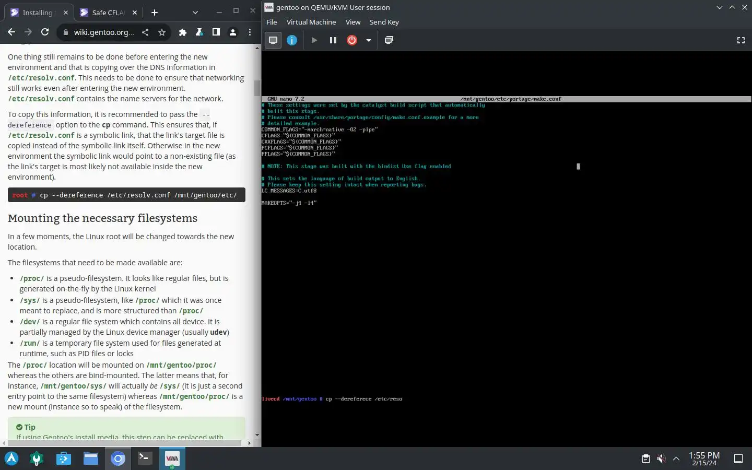752x470 pixels.
Task: Close the Safe CFLAGS browser tab
Action: (135, 13)
